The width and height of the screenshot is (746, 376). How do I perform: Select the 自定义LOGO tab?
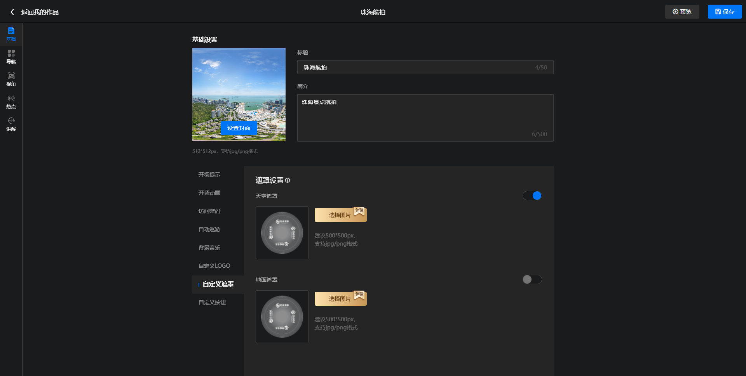(x=214, y=266)
